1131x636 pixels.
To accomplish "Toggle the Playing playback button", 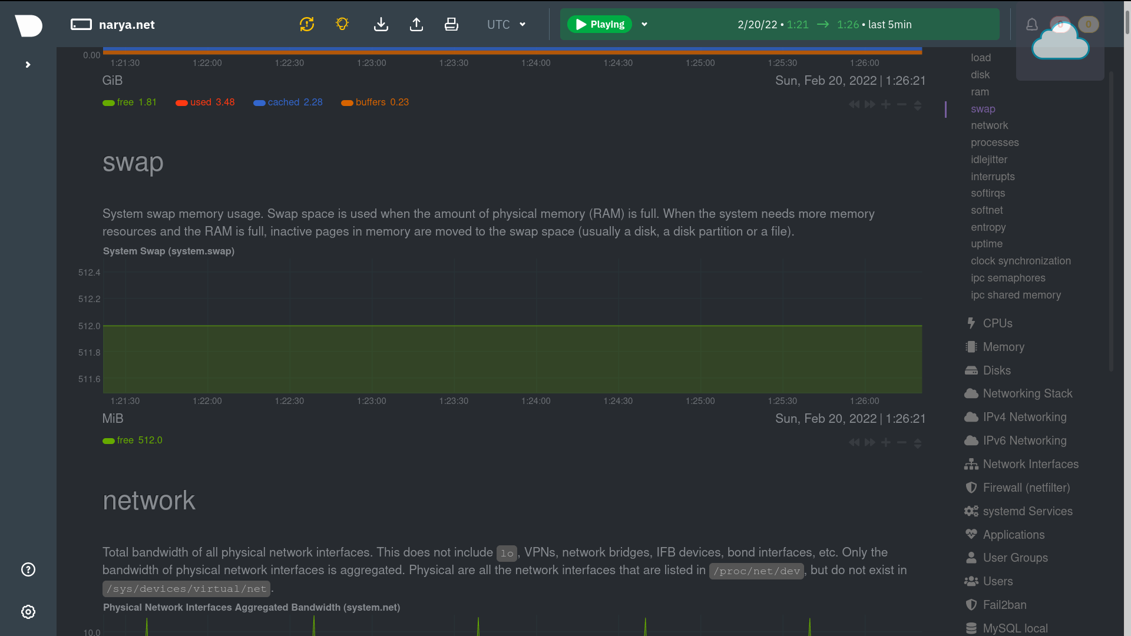I will click(599, 24).
